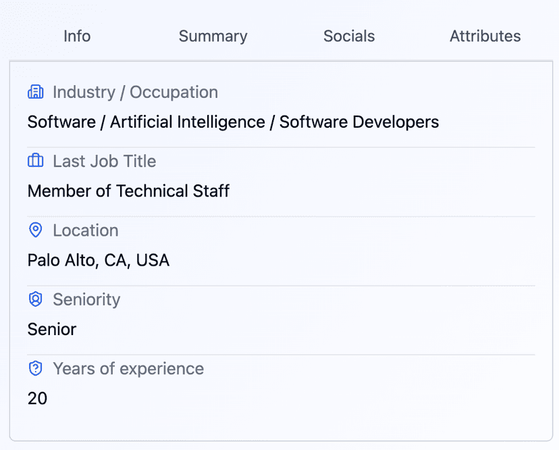Click the briefcase icon beside Last Job Title
The width and height of the screenshot is (559, 450).
click(35, 161)
